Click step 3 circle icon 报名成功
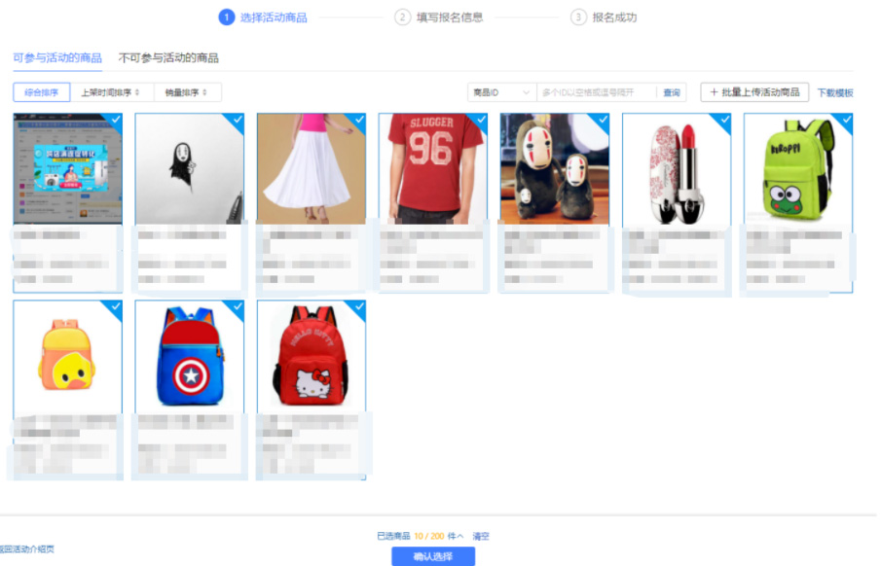This screenshot has width=881, height=566. (x=578, y=18)
